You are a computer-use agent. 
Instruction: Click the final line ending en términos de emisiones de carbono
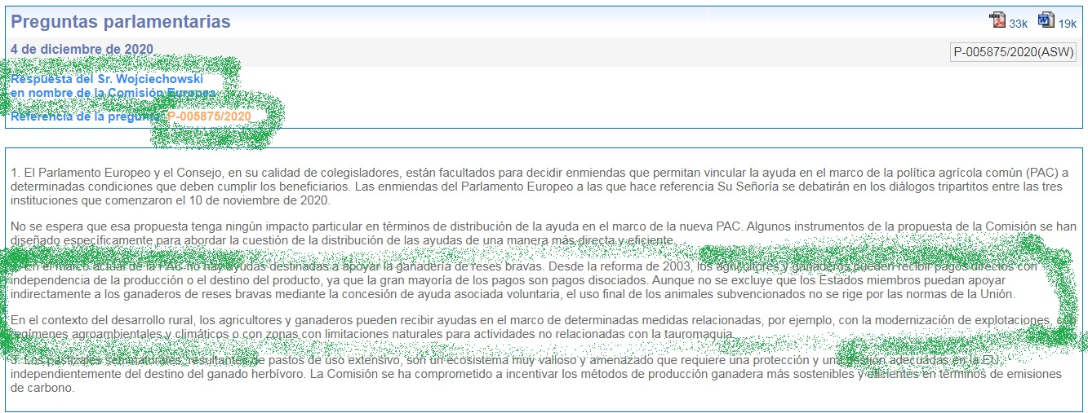[x=42, y=389]
